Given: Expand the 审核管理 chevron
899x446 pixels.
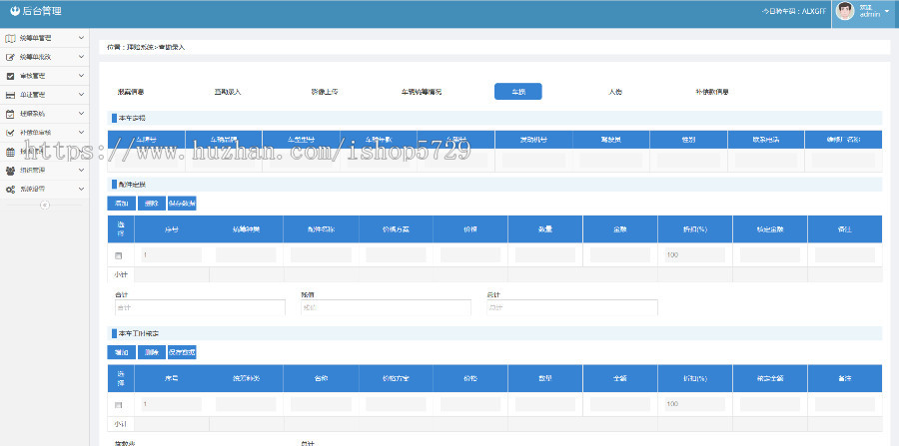Looking at the screenshot, I should coord(82,76).
